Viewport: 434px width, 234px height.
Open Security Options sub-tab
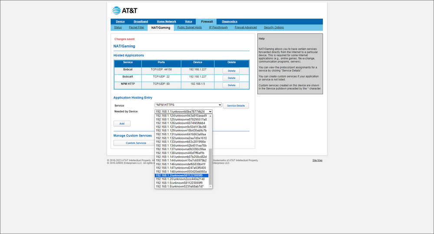(x=274, y=27)
